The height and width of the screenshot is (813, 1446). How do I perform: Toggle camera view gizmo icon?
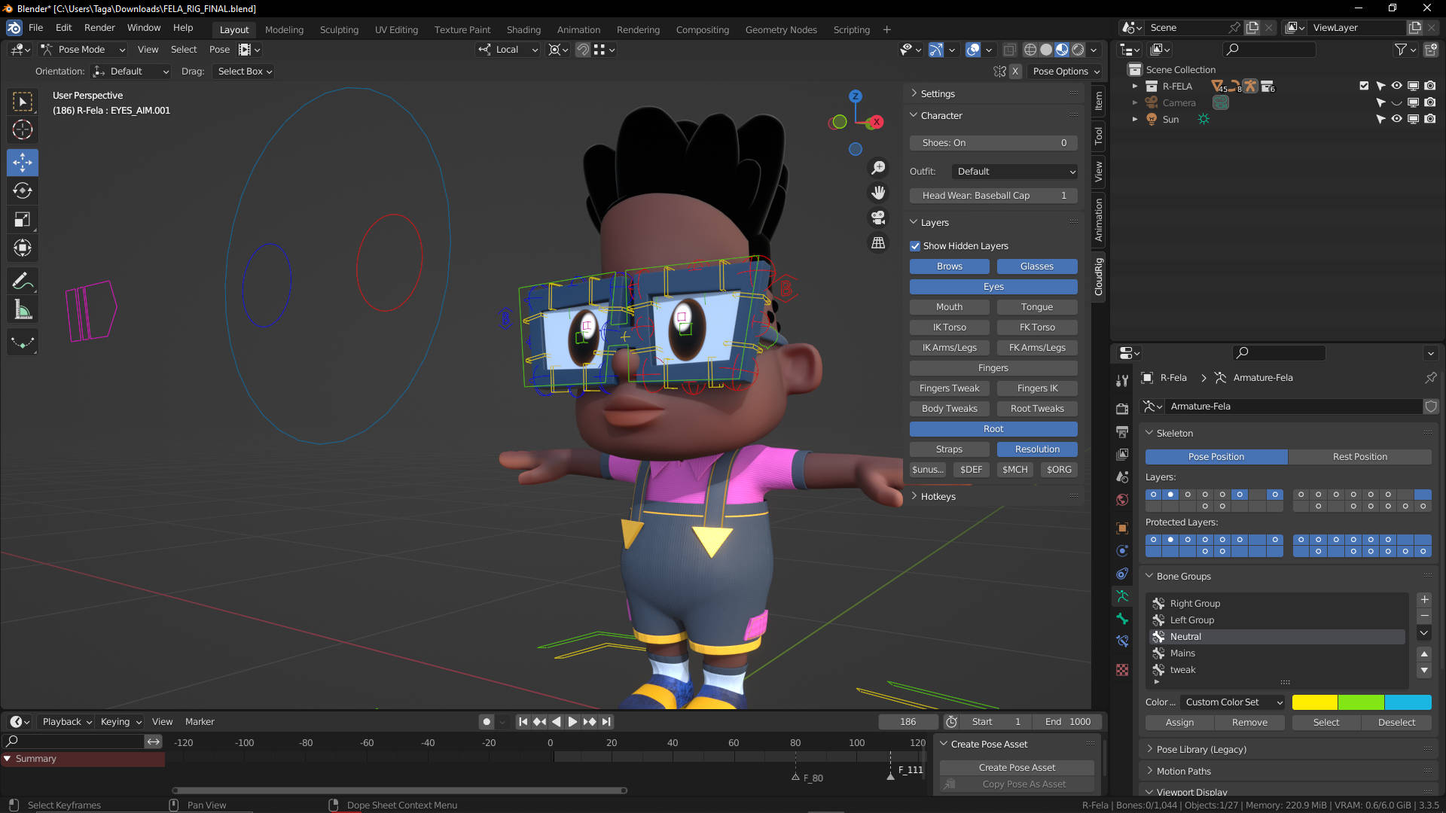point(878,218)
